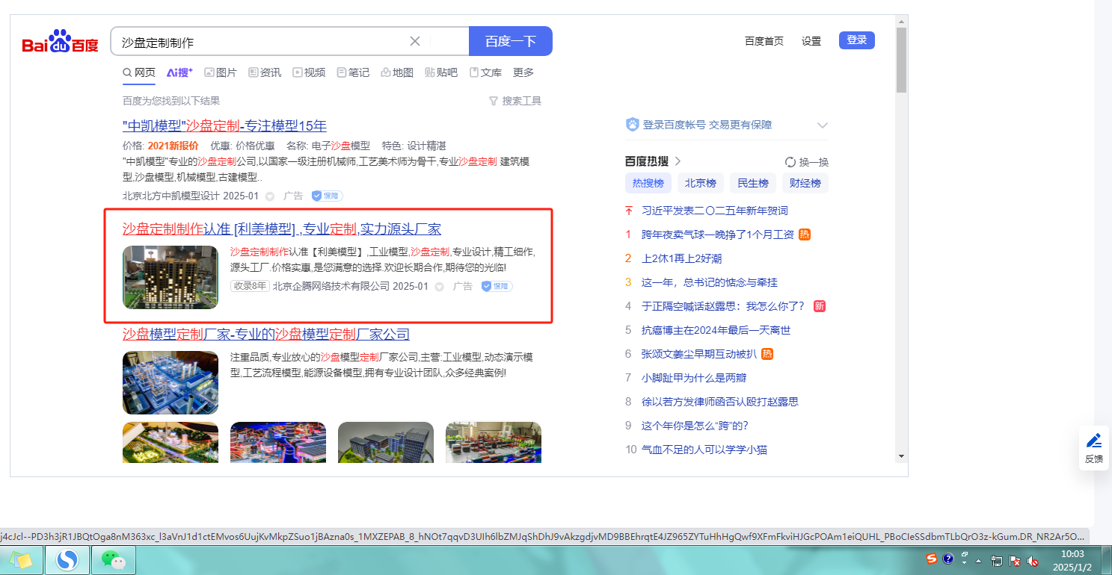The height and width of the screenshot is (575, 1112).
Task: Open WeChat from the taskbar
Action: (x=114, y=559)
